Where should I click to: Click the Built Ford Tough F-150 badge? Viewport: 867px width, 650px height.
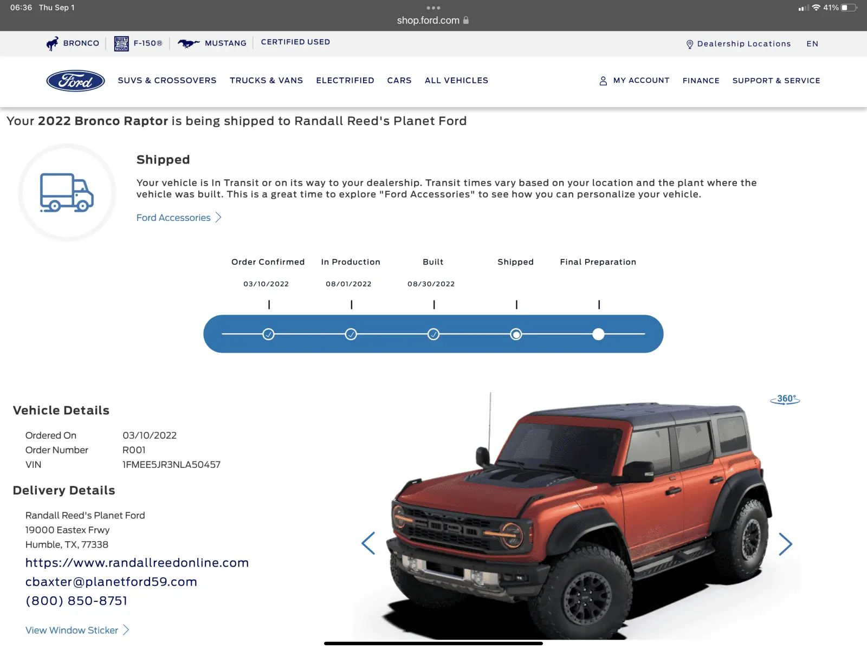121,43
